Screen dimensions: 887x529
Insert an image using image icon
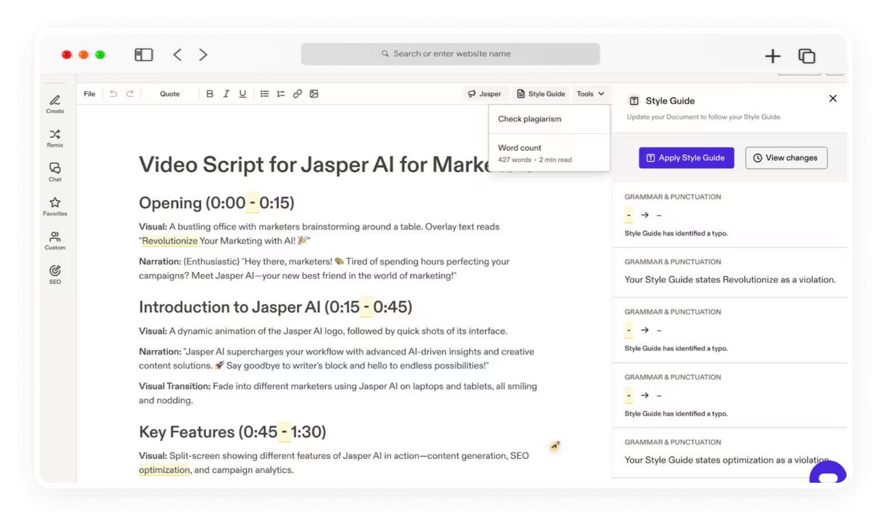[x=314, y=94]
